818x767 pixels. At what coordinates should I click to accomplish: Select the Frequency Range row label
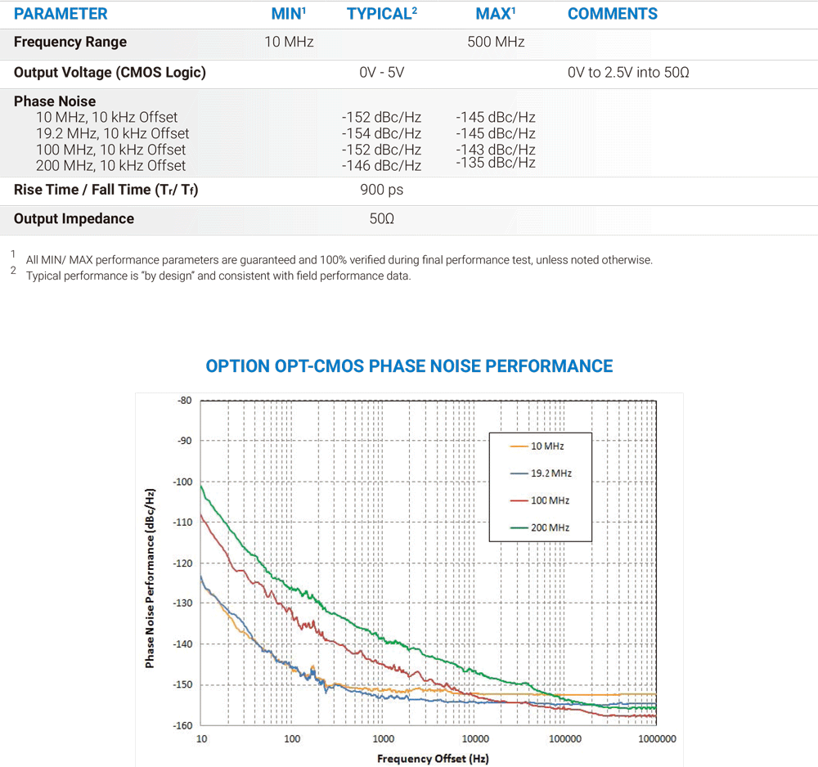pos(70,43)
